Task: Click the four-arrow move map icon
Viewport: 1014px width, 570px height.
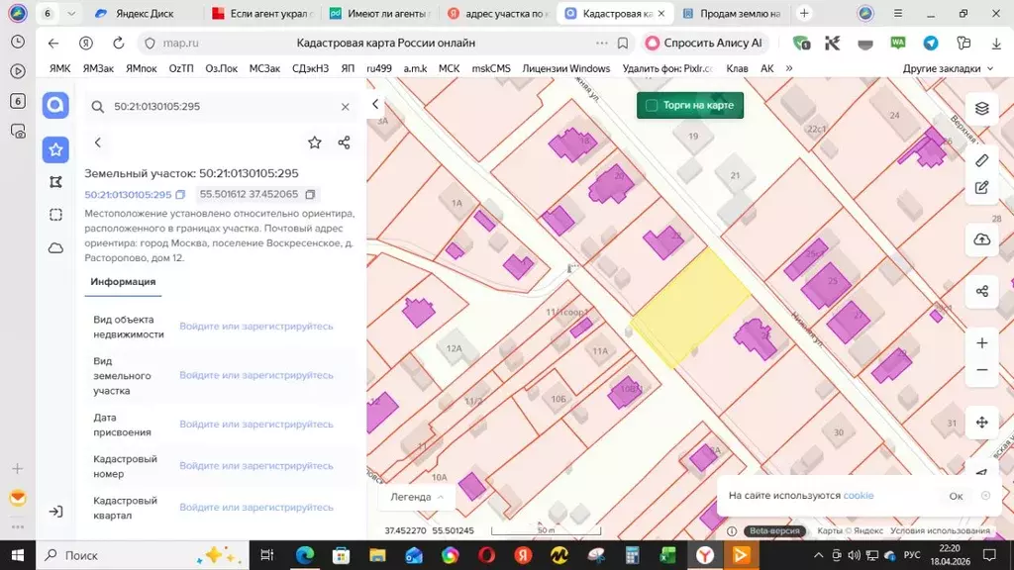Action: point(981,423)
